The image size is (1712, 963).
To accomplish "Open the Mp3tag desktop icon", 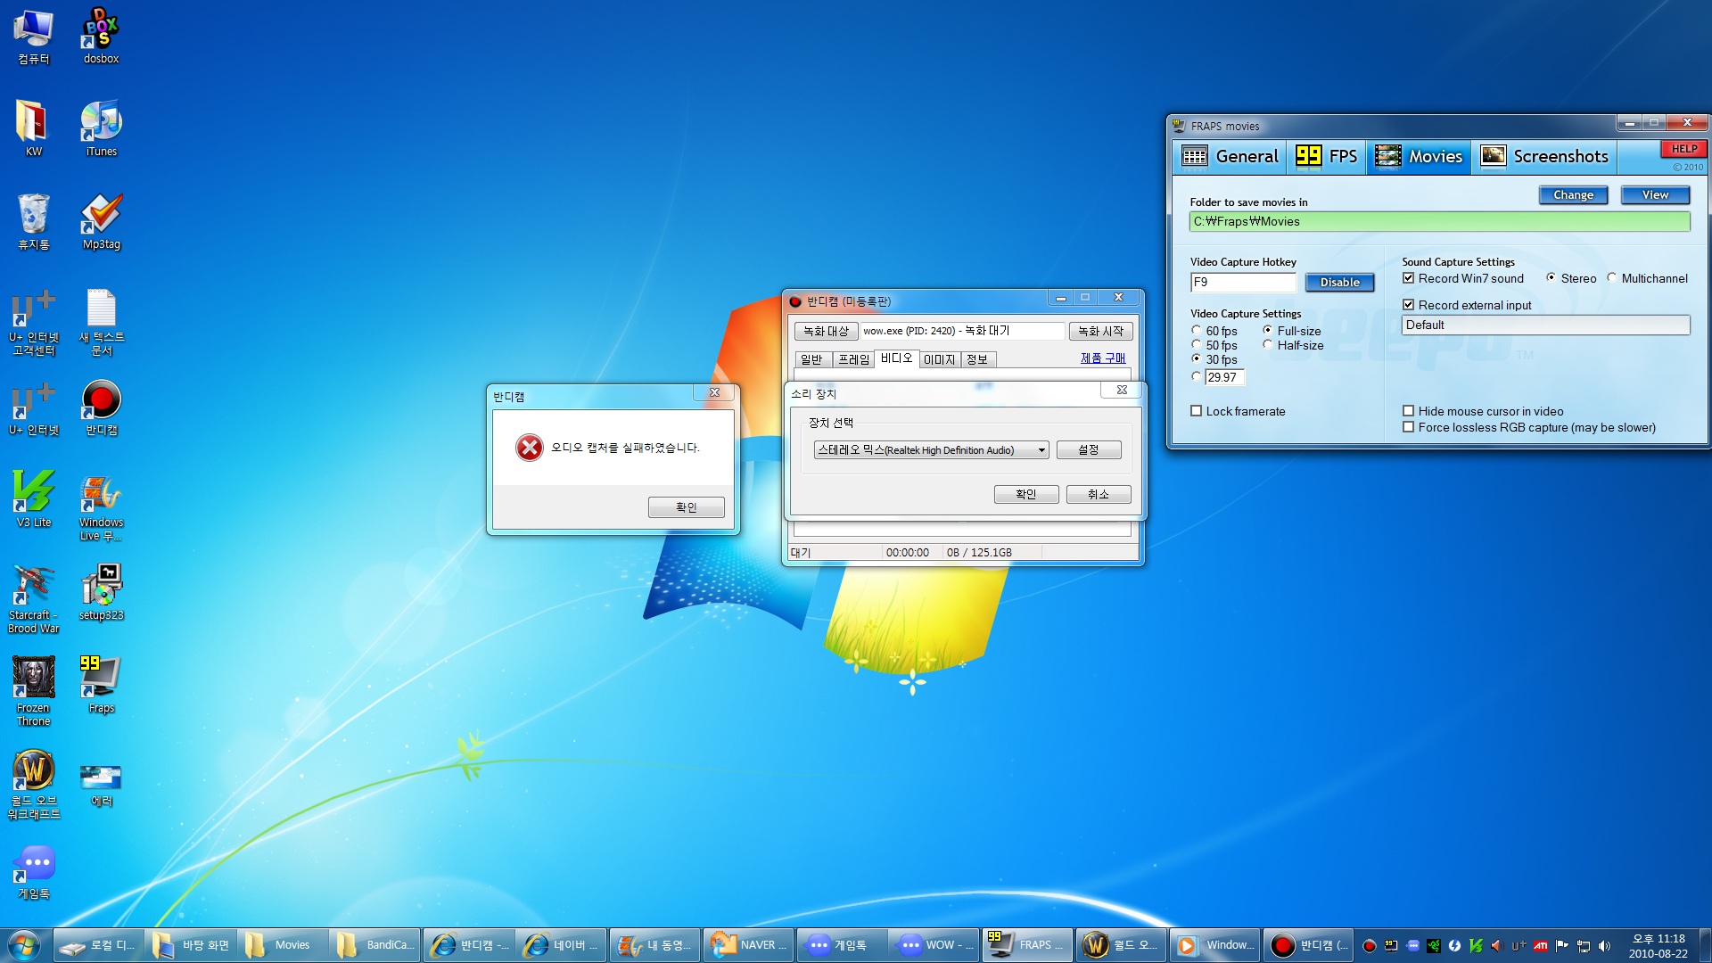I will [x=101, y=221].
